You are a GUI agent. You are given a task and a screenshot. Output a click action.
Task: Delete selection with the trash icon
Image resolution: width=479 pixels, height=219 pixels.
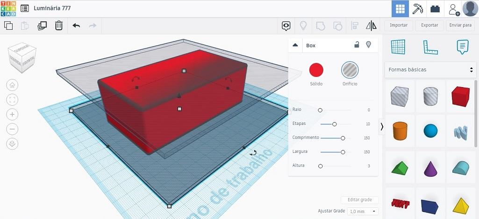click(59, 26)
